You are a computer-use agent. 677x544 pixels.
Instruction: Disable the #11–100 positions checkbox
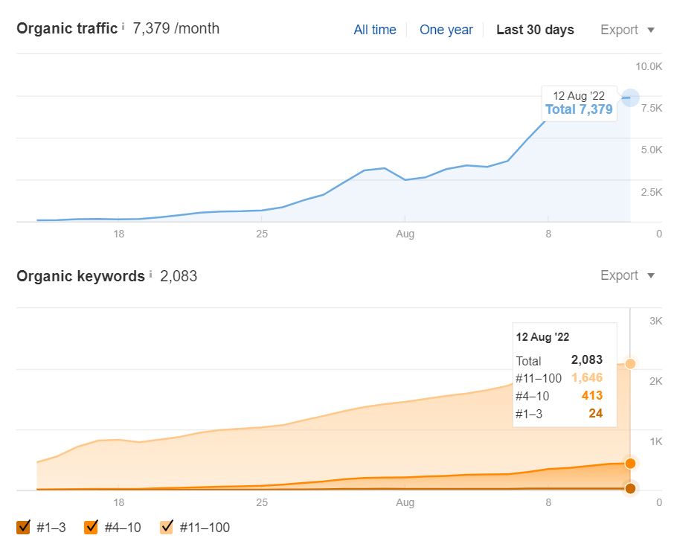(167, 527)
